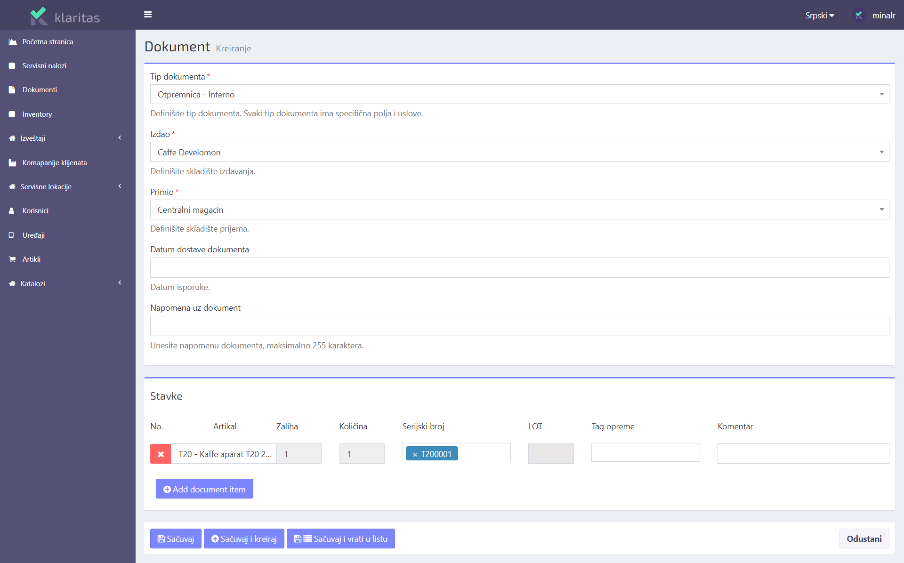This screenshot has width=904, height=563.
Task: Remove the T200001 serial number tag
Action: [x=415, y=454]
